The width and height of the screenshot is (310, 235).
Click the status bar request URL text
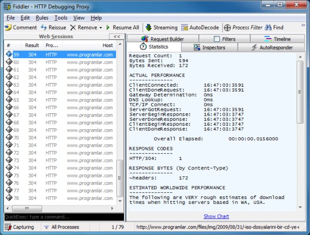click(217, 227)
